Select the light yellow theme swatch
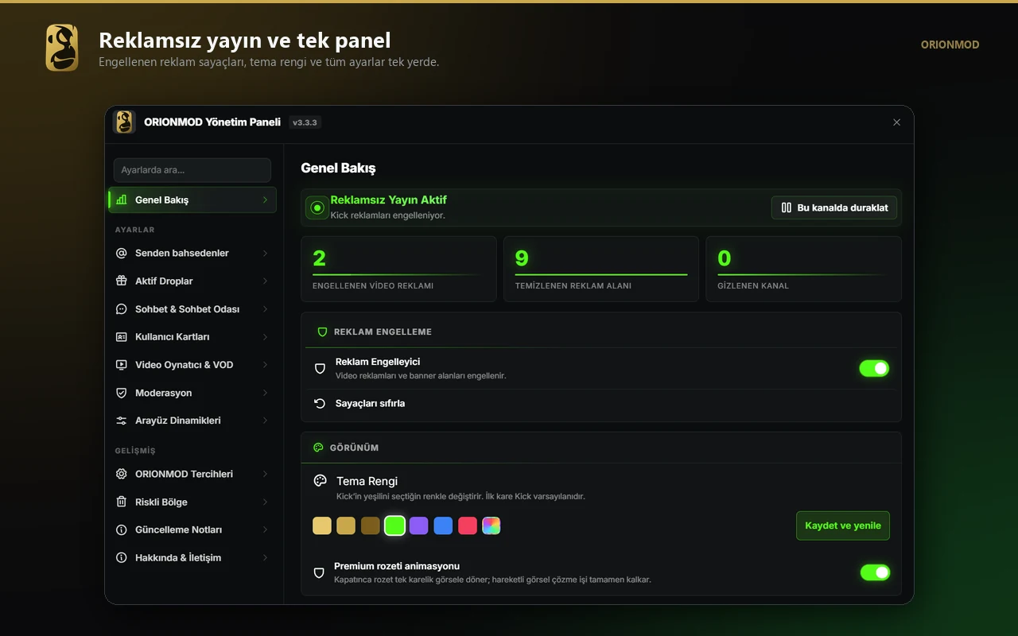Image resolution: width=1018 pixels, height=636 pixels. click(x=322, y=525)
